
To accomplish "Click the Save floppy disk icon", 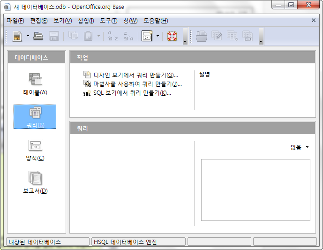I will click(x=54, y=36).
